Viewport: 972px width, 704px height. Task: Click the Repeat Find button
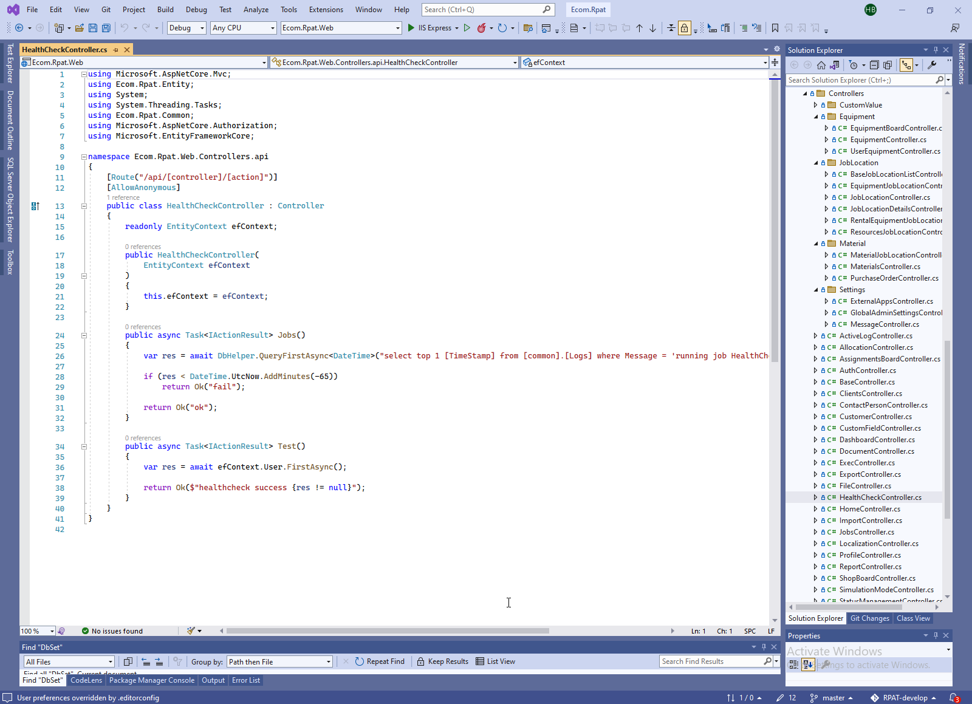click(x=380, y=661)
